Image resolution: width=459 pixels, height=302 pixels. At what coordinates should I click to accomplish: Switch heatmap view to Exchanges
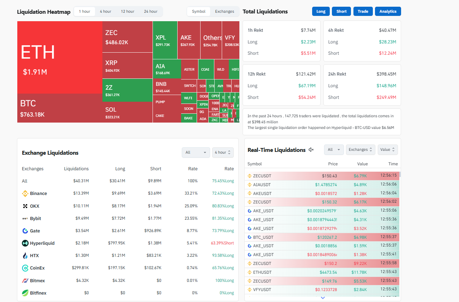tap(225, 11)
